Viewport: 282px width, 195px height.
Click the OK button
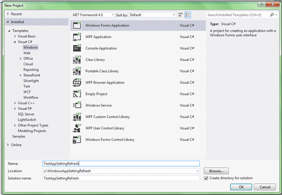(241, 187)
